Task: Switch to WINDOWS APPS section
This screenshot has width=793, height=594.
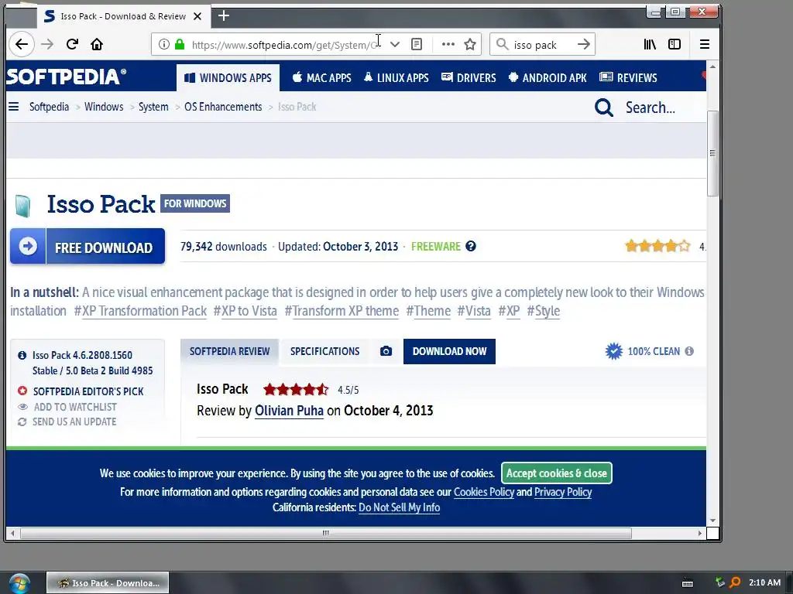Action: [228, 78]
